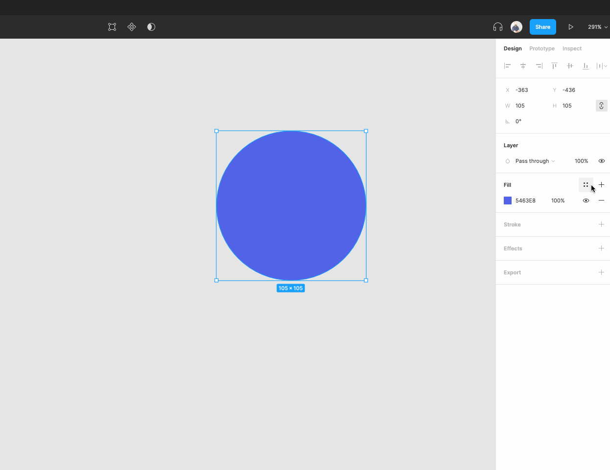The width and height of the screenshot is (610, 470).
Task: Click the bottom-right selection handle of circle
Action: 366,280
